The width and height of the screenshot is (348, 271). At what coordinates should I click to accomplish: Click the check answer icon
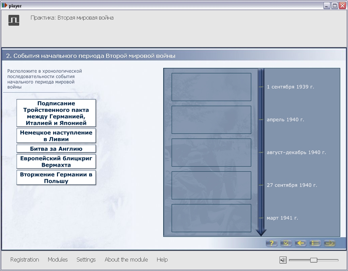tap(286, 243)
